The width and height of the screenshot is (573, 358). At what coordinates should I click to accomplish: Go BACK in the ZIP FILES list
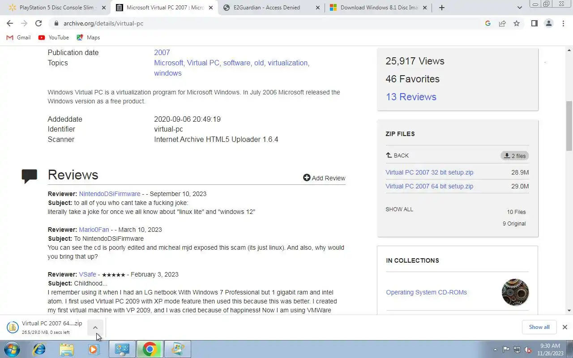pos(397,155)
